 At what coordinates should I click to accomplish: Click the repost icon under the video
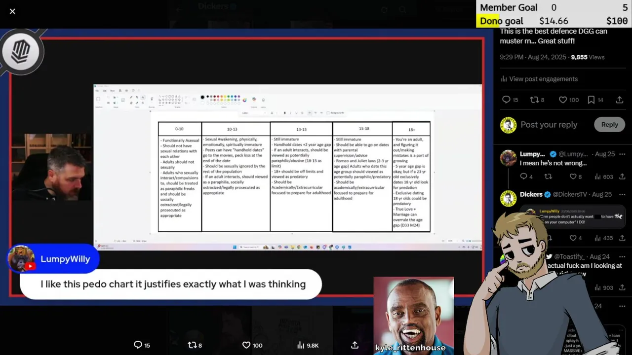(x=192, y=345)
